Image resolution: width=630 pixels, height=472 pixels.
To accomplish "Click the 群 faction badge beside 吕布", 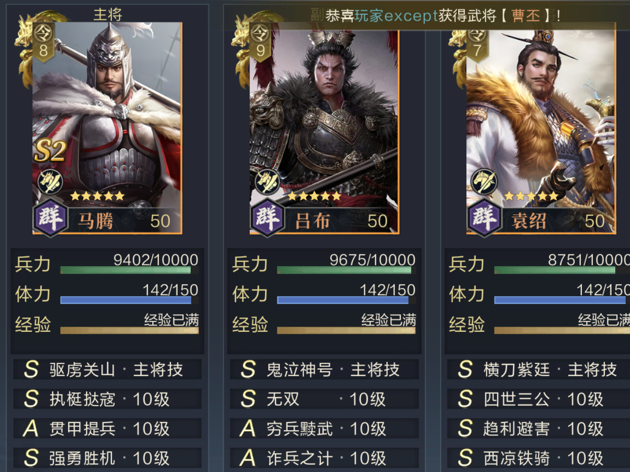I will (268, 218).
